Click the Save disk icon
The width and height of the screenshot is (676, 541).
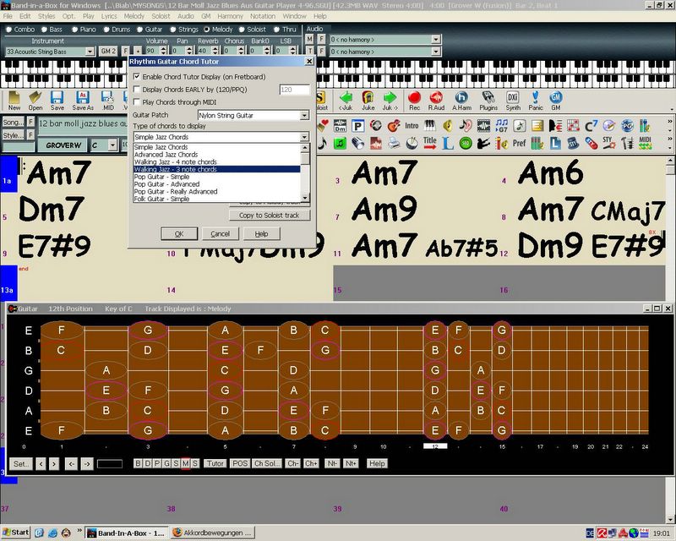[57, 101]
